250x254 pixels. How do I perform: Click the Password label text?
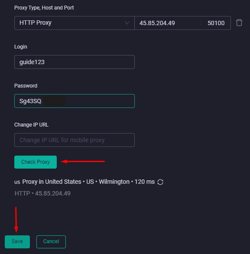point(26,86)
